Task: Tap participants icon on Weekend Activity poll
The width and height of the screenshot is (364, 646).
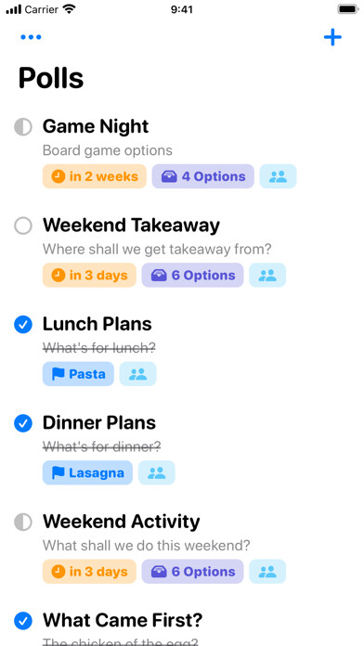Action: click(x=267, y=572)
